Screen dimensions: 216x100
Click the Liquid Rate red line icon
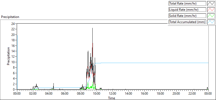211,10
